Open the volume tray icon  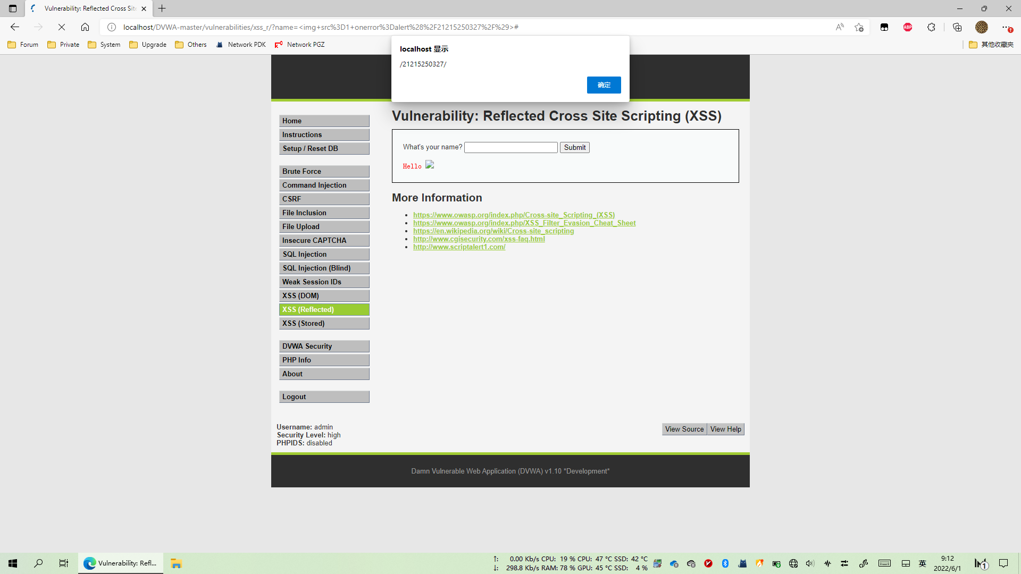tap(810, 563)
